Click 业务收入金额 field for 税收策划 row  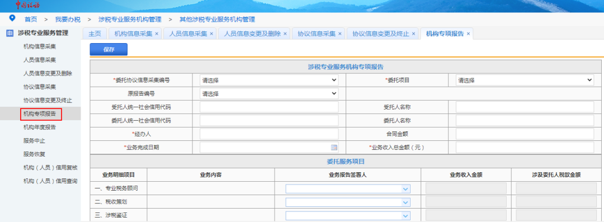pyautogui.click(x=466, y=202)
